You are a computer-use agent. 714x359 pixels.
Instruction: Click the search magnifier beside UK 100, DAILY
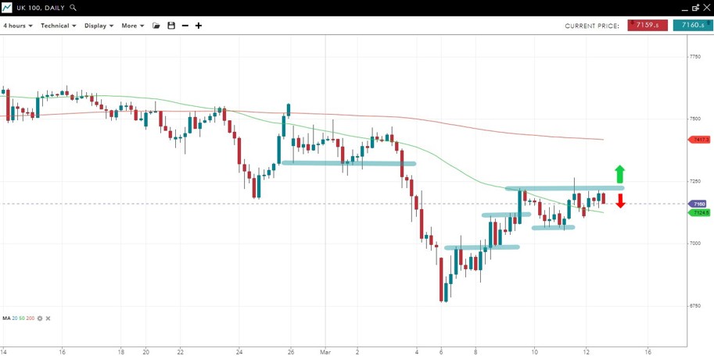73,7
